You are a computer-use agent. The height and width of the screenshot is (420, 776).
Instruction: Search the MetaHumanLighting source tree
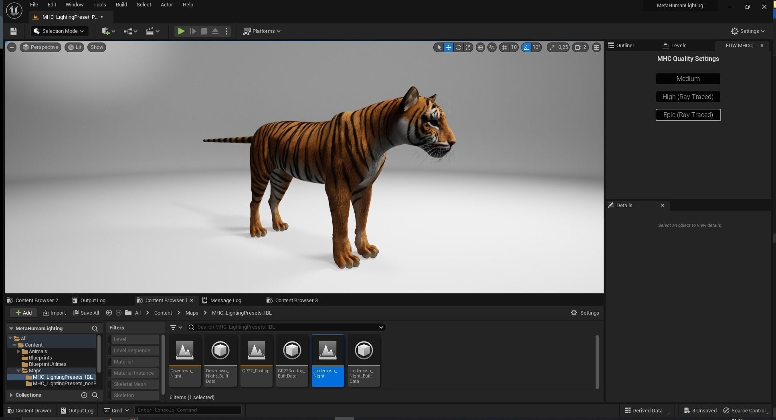click(x=95, y=328)
